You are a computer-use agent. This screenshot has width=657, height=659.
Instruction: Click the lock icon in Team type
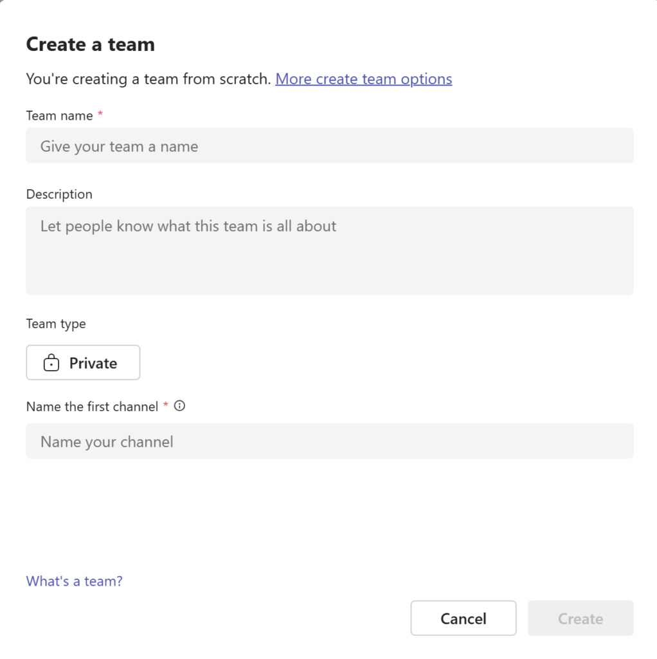pos(51,363)
